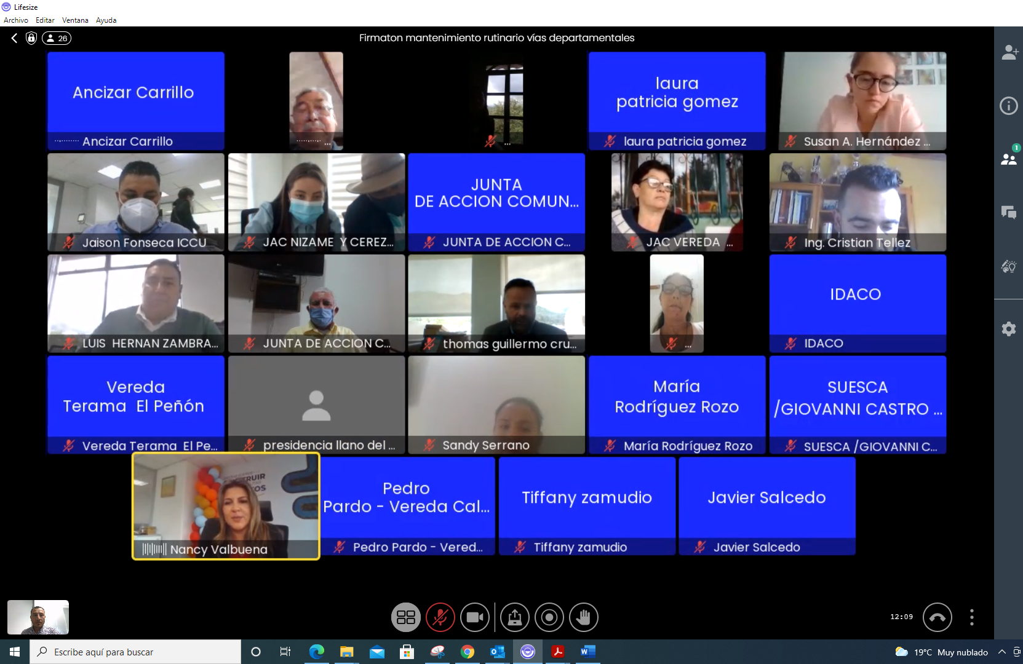
Task: Click the 26 participants count badge
Action: click(x=57, y=38)
